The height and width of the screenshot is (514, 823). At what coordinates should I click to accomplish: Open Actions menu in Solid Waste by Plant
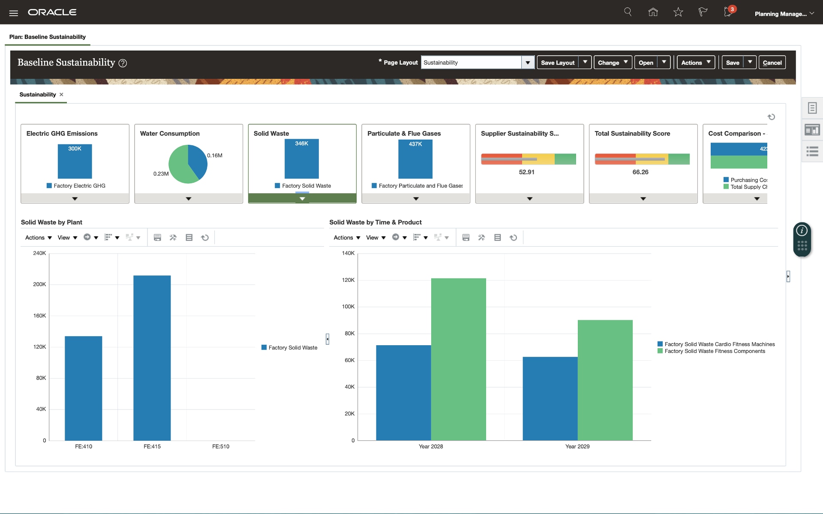[x=38, y=238]
